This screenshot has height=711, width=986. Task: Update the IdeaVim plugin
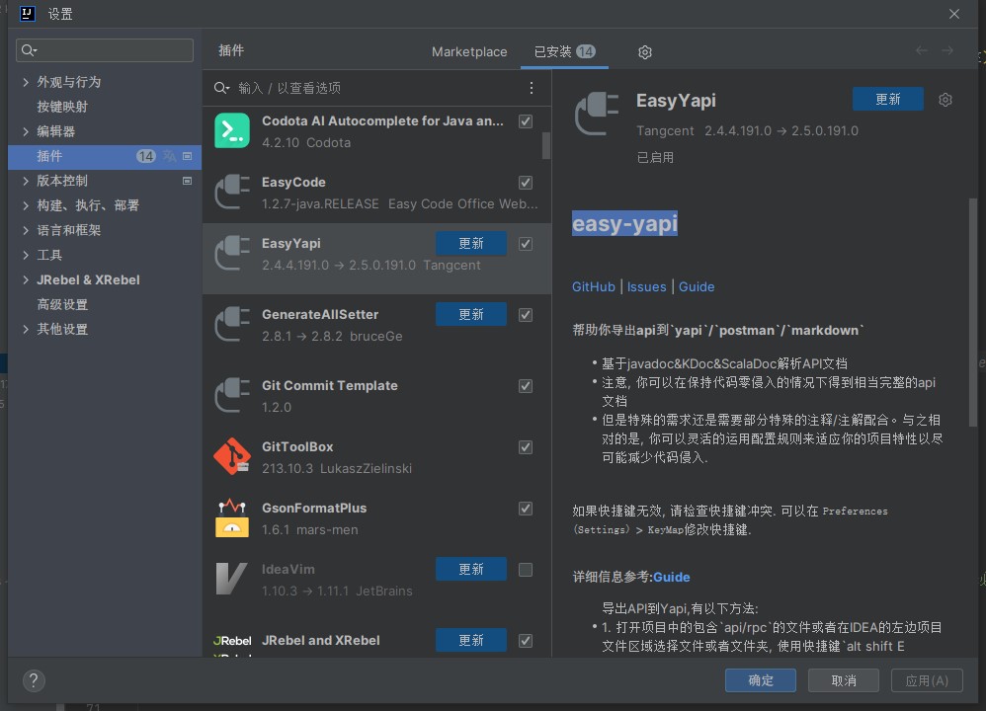point(471,569)
